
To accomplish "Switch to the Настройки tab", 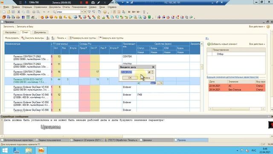I will point(11,33).
